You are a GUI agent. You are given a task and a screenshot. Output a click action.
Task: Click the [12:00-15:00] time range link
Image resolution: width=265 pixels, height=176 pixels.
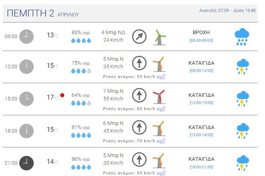tap(201, 103)
